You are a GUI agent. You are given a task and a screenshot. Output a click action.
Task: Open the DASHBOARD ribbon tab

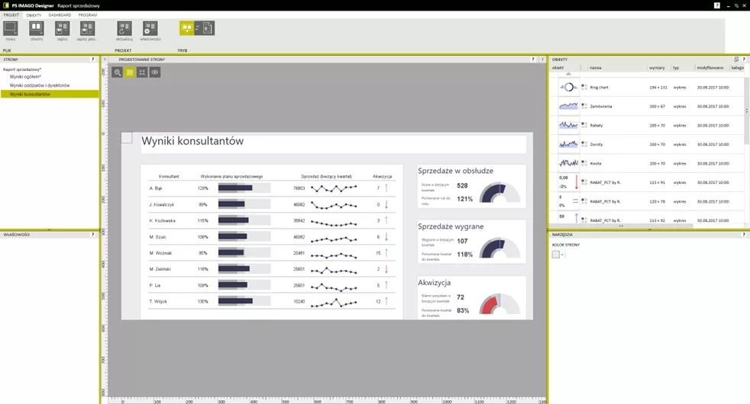(60, 14)
